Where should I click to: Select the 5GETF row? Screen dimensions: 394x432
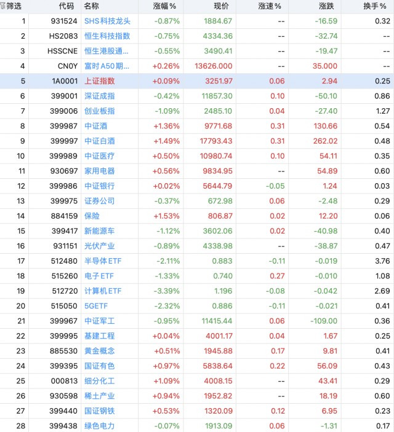pos(197,306)
